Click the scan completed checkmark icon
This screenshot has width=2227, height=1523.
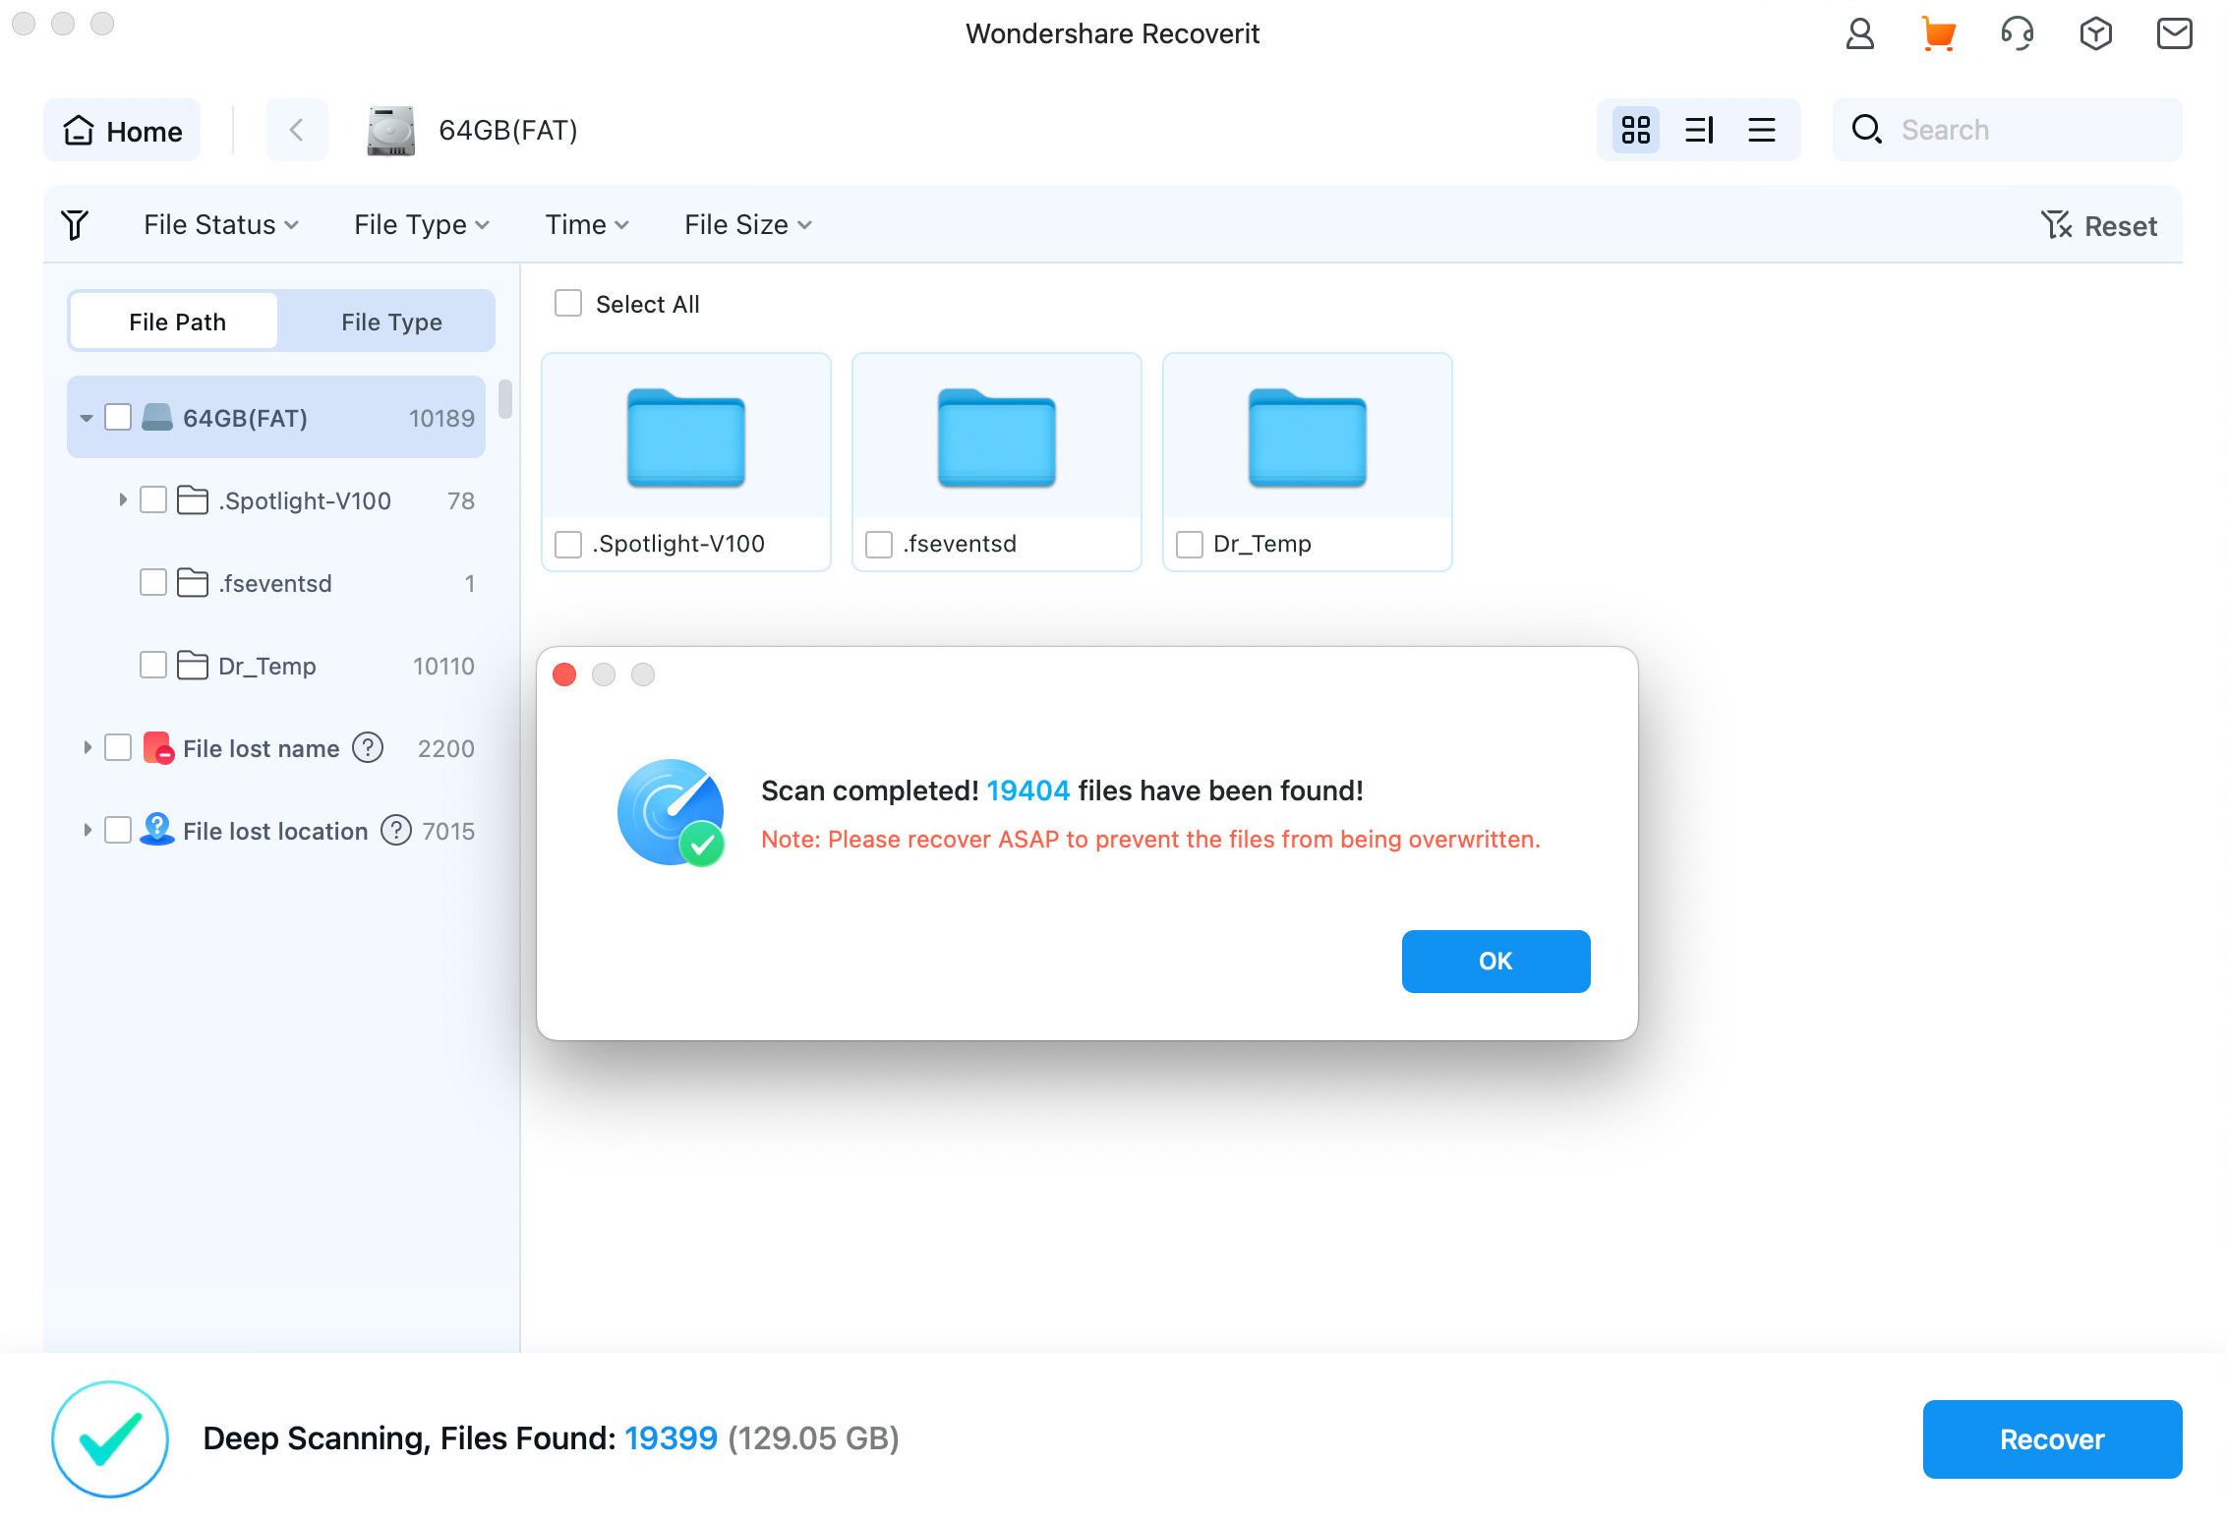click(x=110, y=1439)
